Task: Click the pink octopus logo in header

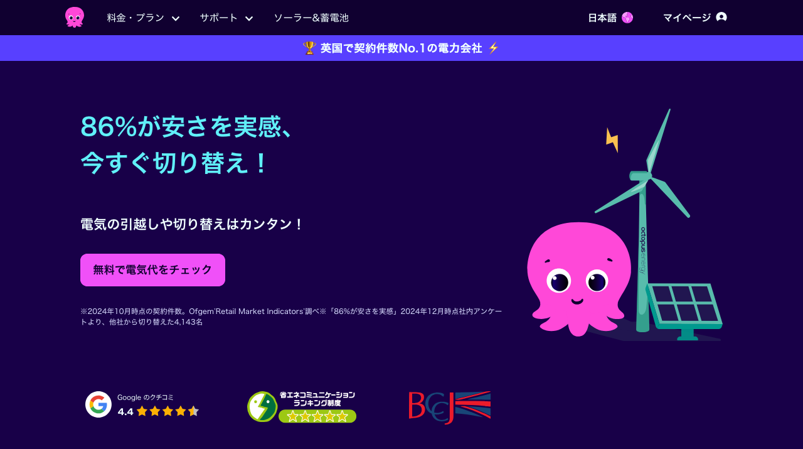Action: point(75,18)
